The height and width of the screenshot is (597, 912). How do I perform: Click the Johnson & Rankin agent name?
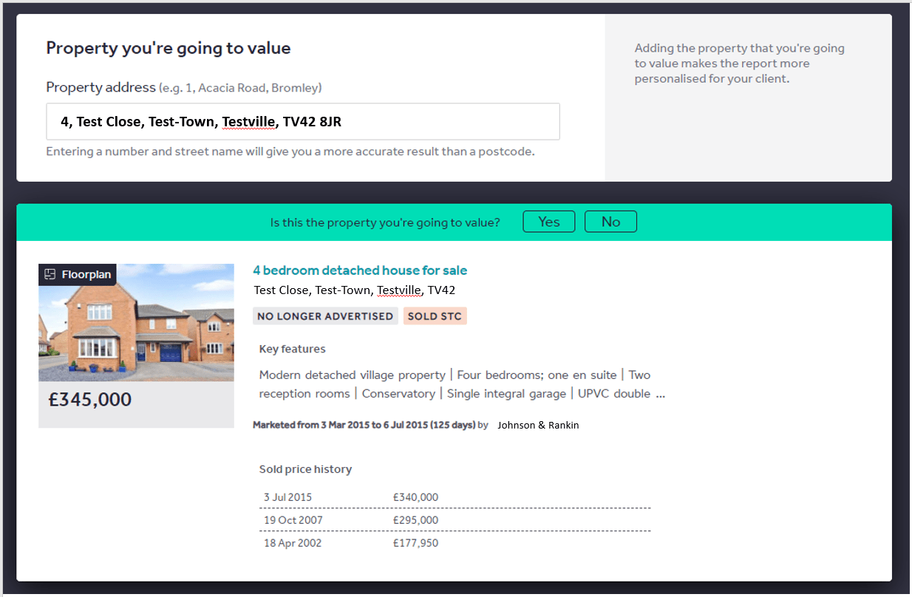pos(539,425)
